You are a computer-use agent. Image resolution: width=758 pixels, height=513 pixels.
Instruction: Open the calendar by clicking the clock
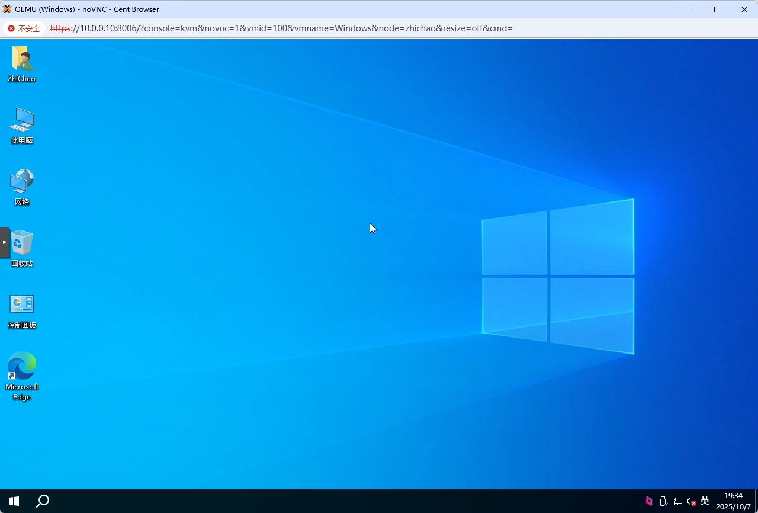point(733,501)
